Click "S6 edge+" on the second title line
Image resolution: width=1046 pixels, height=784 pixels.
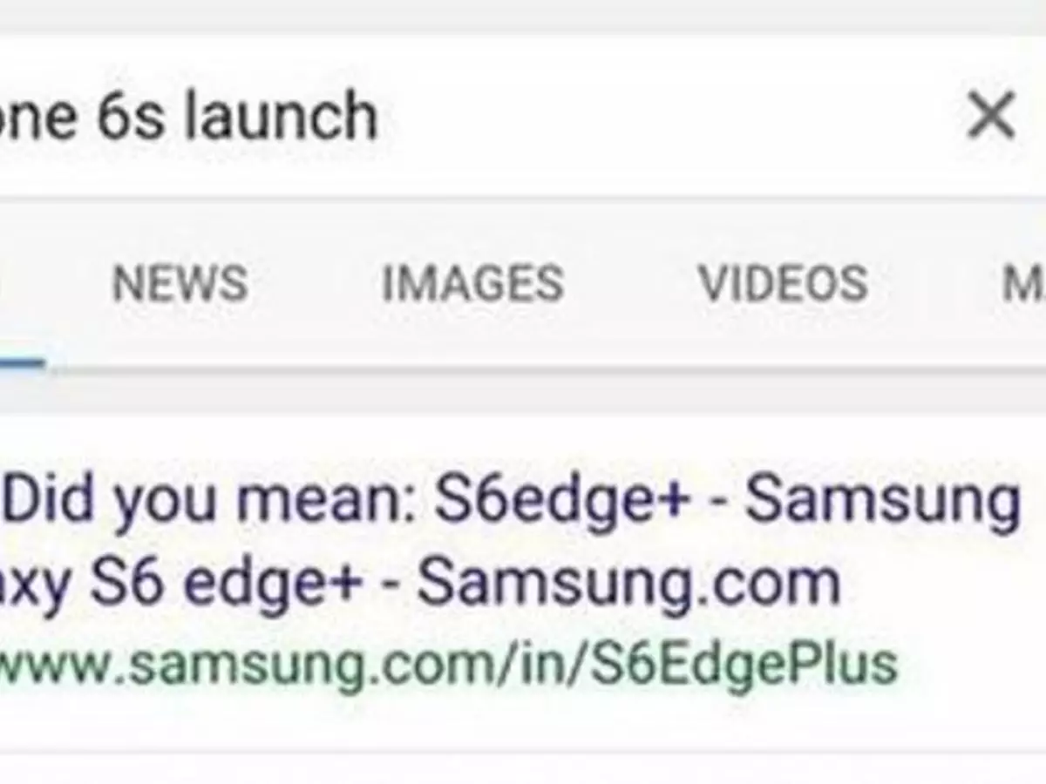tap(225, 582)
